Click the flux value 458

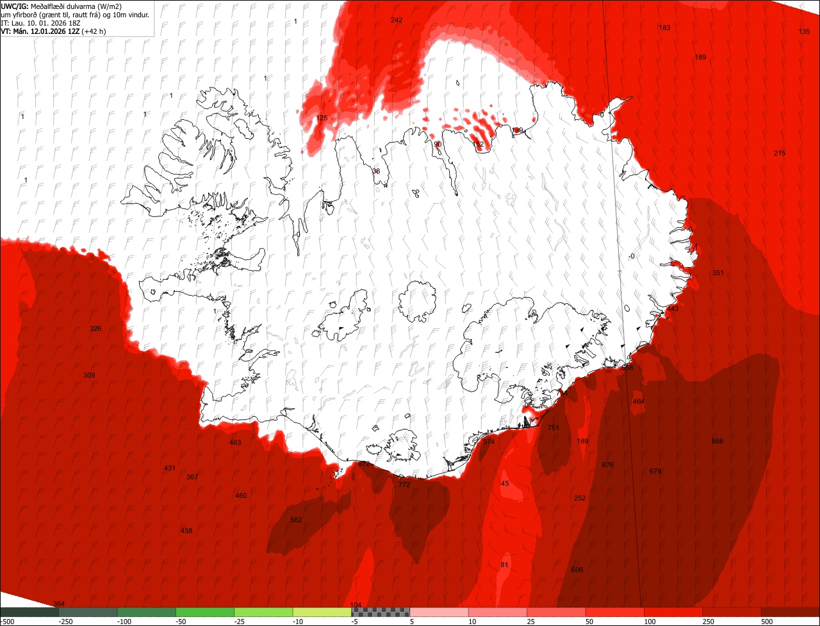coord(186,531)
